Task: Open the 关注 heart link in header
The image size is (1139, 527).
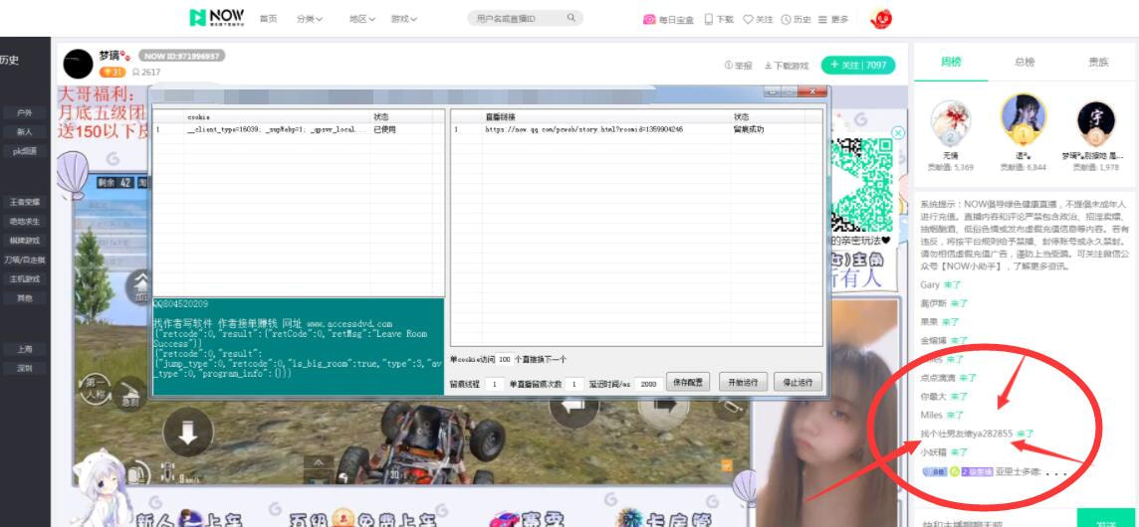Action: tap(758, 20)
